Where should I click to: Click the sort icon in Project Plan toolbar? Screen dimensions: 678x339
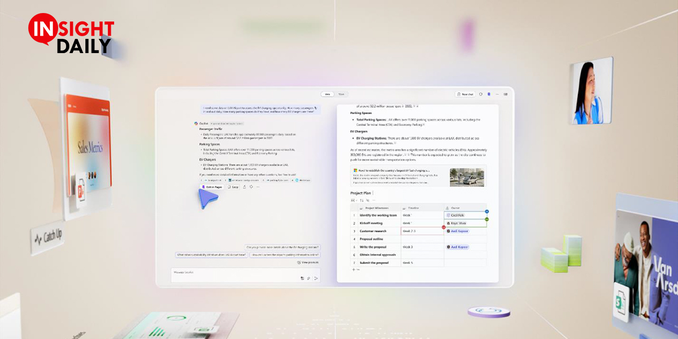tap(362, 200)
